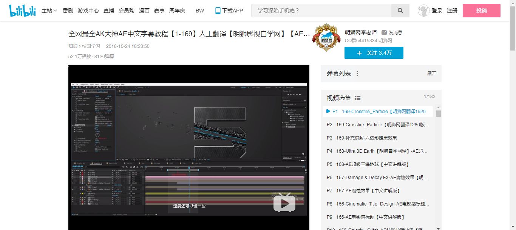Open 直播 page
This screenshot has width=516, height=230.
(x=109, y=11)
